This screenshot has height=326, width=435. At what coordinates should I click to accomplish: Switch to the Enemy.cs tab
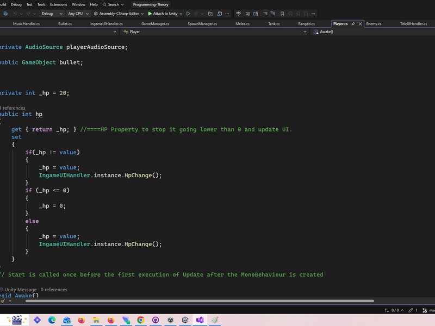[374, 24]
